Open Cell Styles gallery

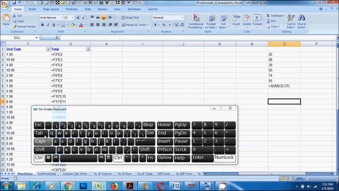point(223,21)
